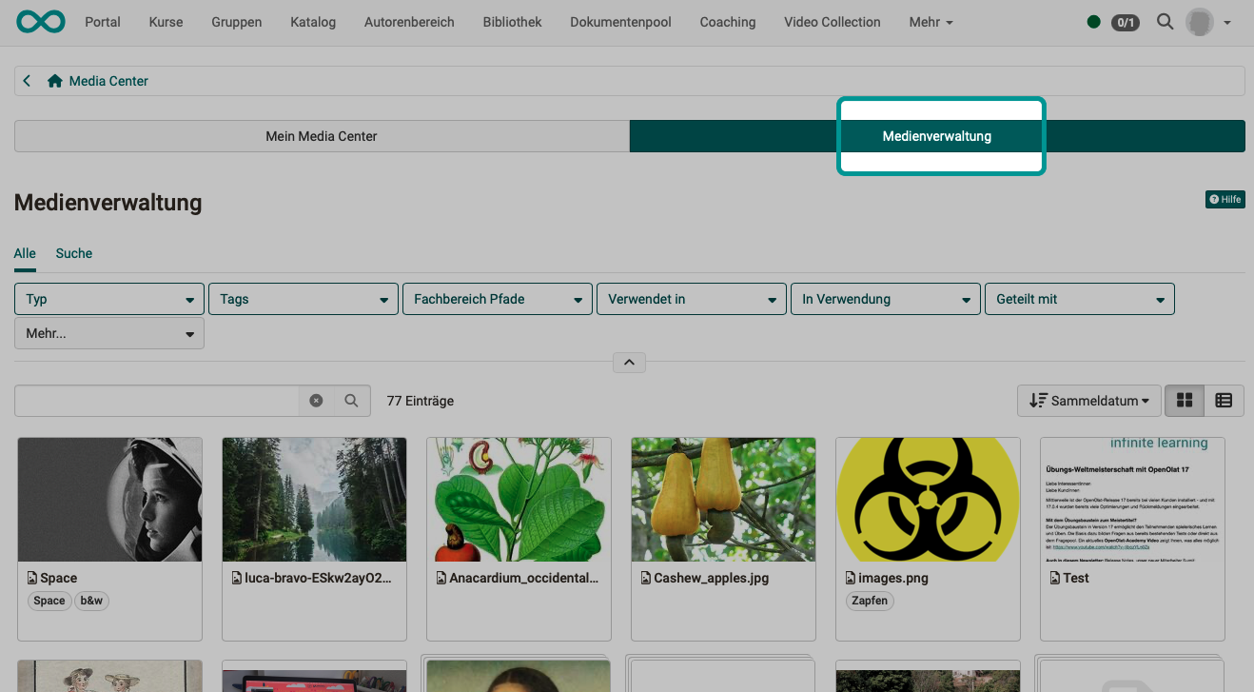Select the grid view layout
This screenshot has height=692, width=1254.
pyautogui.click(x=1185, y=400)
